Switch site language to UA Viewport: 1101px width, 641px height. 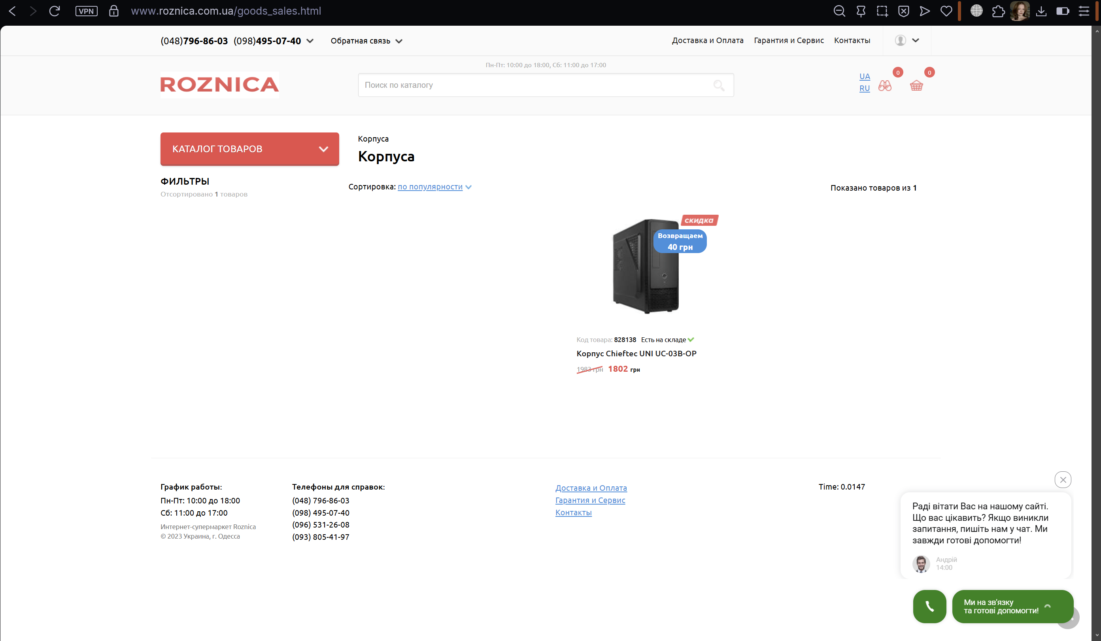click(864, 76)
